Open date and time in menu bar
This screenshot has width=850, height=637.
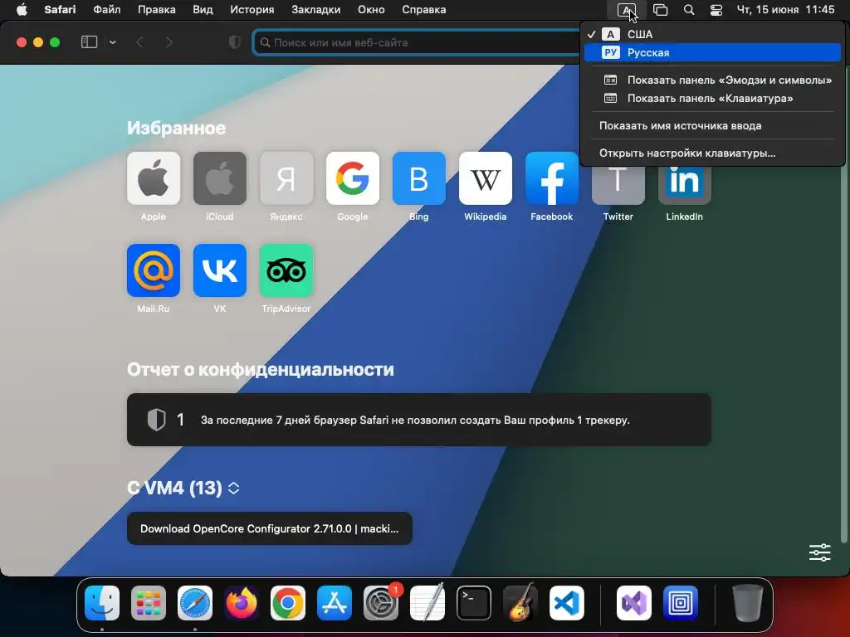[785, 10]
